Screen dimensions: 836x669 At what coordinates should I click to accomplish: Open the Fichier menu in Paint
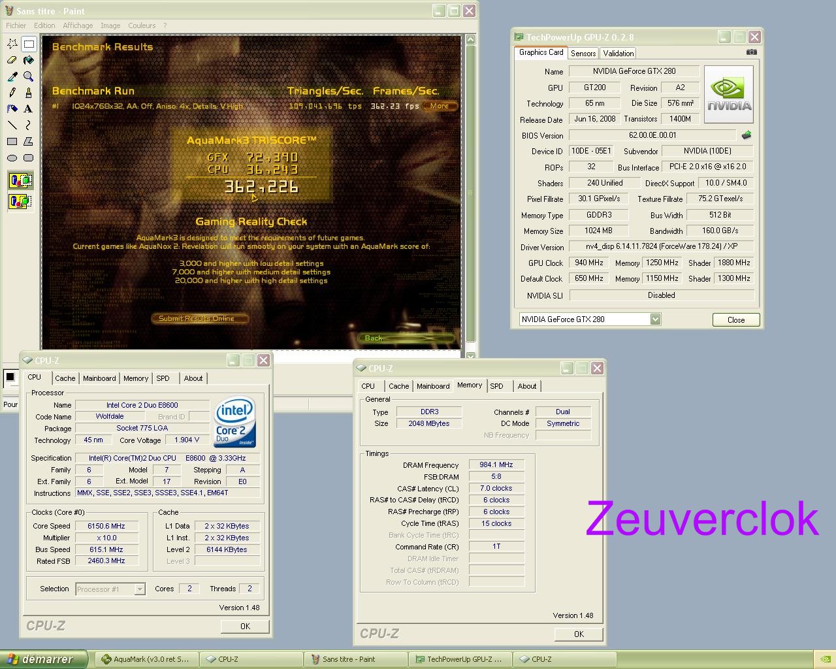pos(16,25)
